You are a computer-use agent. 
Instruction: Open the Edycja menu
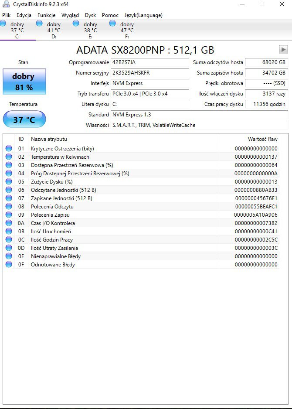pyautogui.click(x=24, y=15)
